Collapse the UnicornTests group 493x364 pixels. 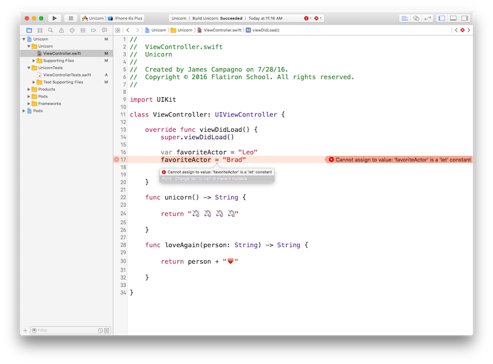(x=29, y=68)
